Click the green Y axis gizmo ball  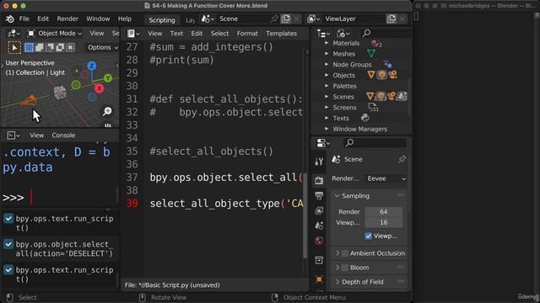(x=108, y=78)
